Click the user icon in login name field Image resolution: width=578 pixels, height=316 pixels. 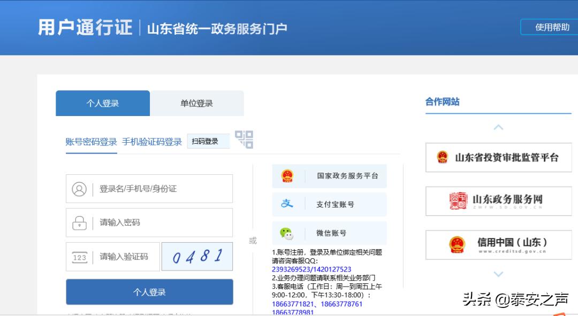tap(78, 188)
